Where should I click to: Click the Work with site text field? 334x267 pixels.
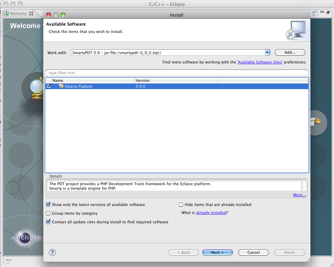click(168, 52)
